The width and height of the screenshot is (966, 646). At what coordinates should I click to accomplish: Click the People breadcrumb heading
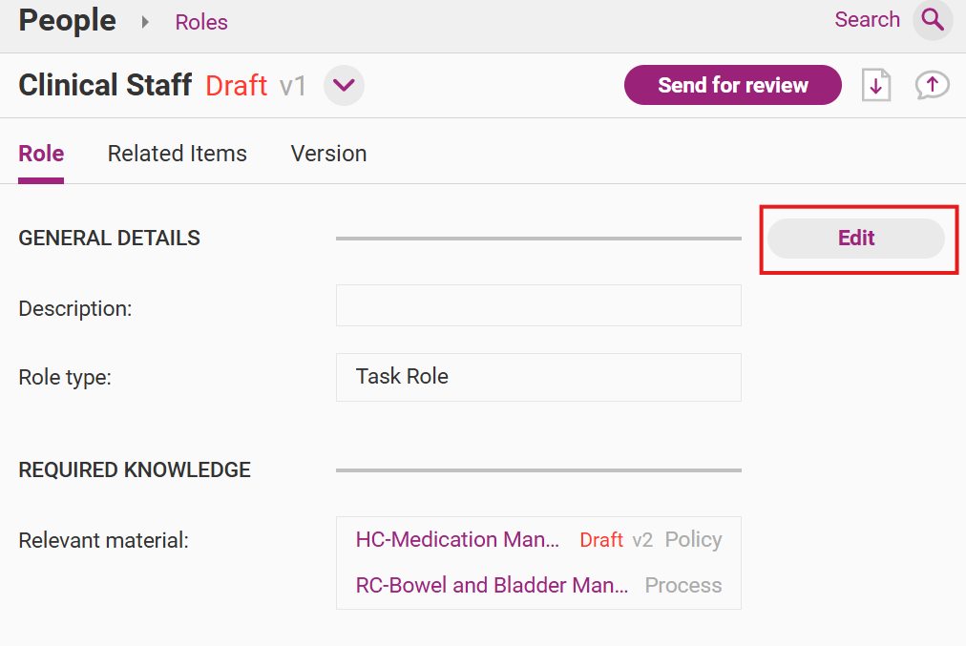67,20
